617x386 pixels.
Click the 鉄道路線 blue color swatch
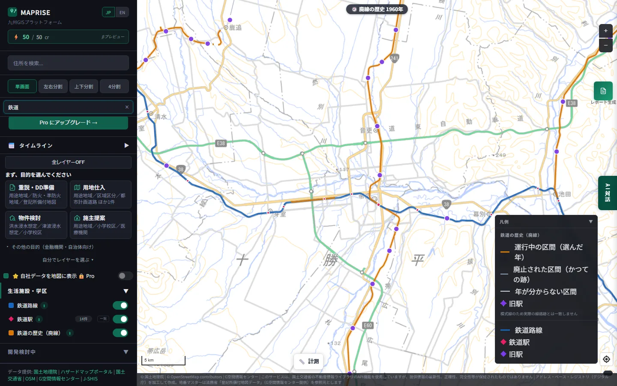click(x=11, y=305)
